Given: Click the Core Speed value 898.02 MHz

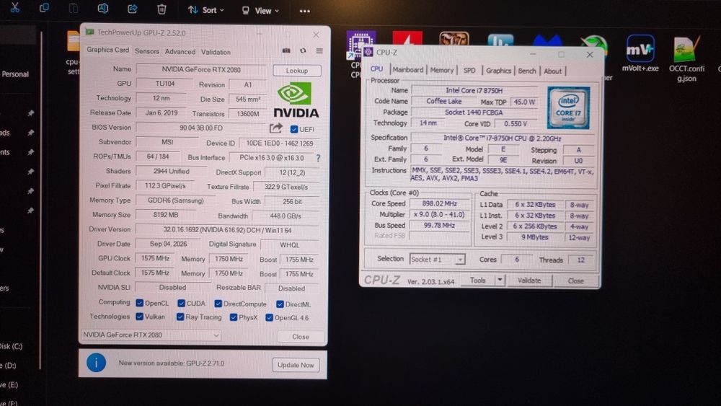Looking at the screenshot, I should pos(438,203).
